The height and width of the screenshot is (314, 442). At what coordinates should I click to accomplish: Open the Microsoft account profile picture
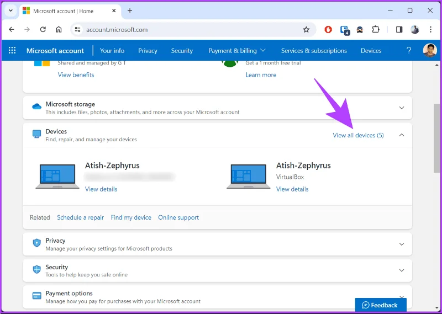tap(430, 50)
